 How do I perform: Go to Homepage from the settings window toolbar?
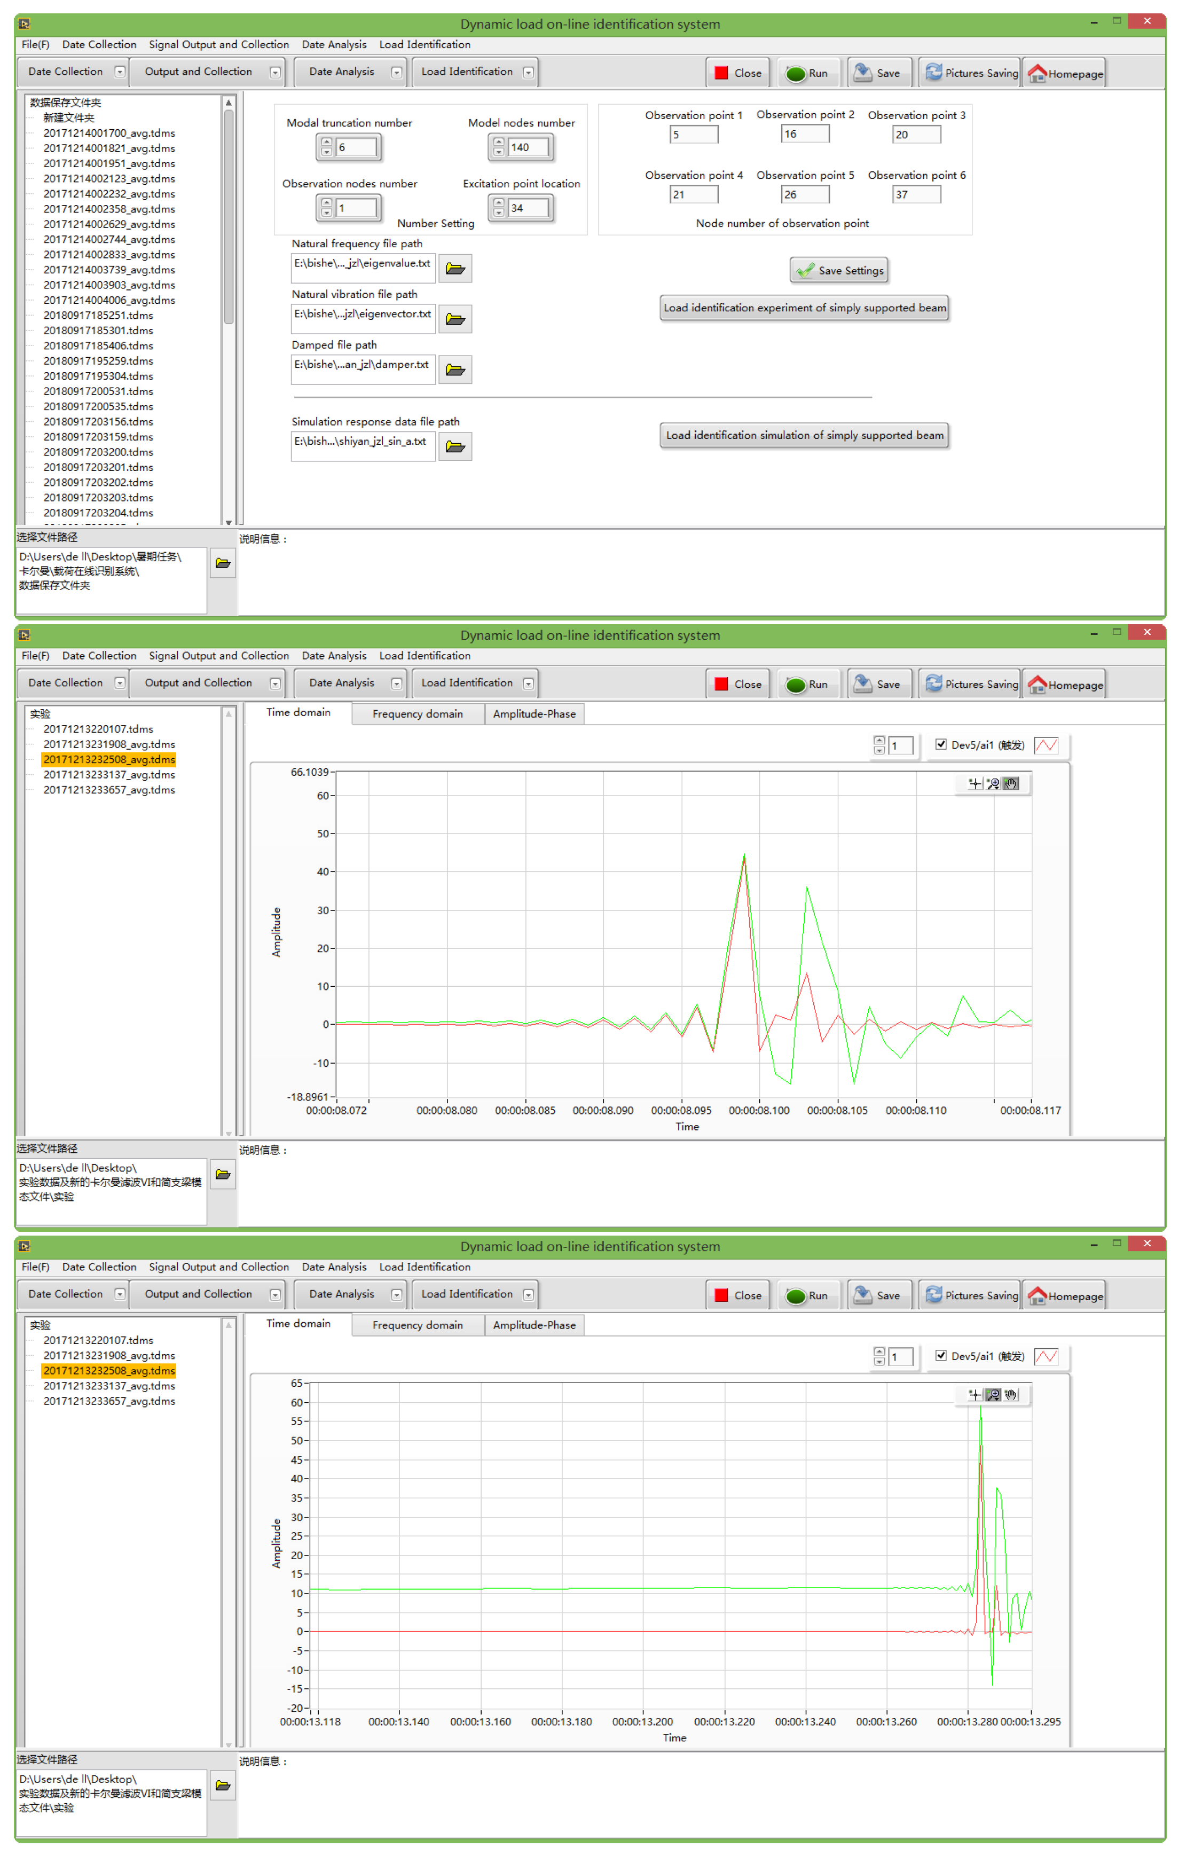tap(1064, 73)
